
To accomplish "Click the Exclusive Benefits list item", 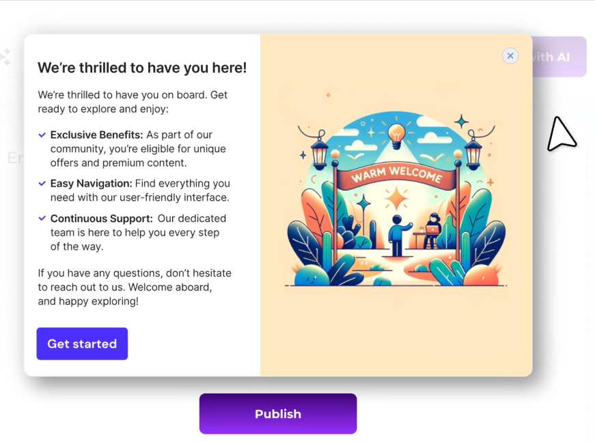I will coord(137,148).
